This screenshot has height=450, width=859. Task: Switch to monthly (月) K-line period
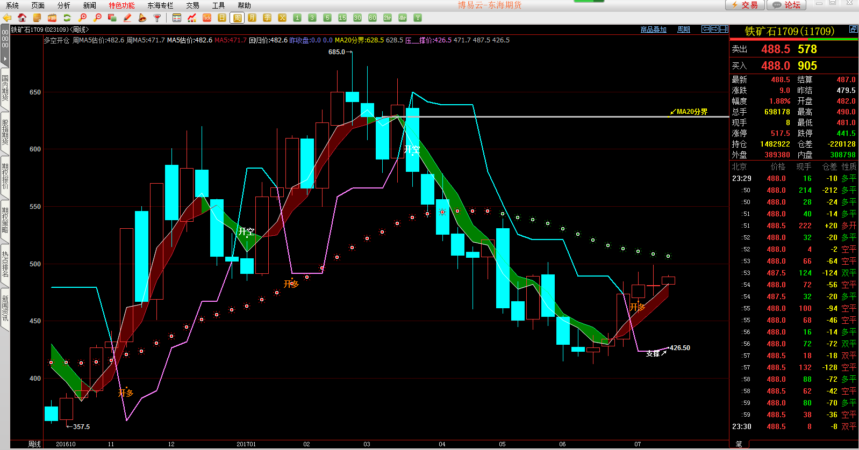tap(252, 18)
